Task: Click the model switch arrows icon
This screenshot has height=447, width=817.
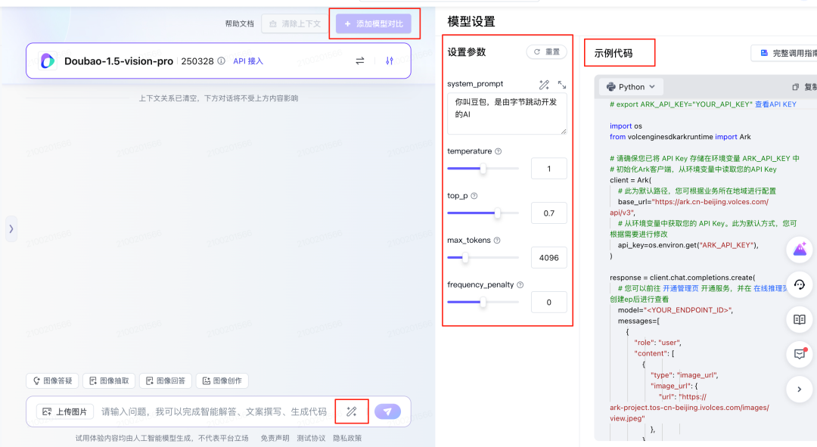Action: coord(360,61)
